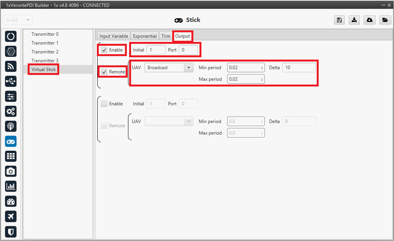This screenshot has height=241, width=394.
Task: Open the Input Variable tab
Action: pos(113,36)
